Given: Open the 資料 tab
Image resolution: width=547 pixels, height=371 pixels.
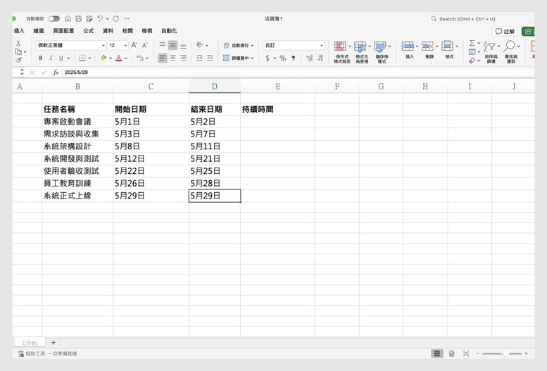Looking at the screenshot, I should [x=108, y=31].
